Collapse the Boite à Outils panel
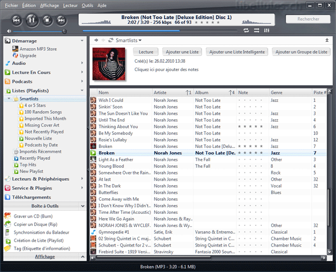Screen dimensions: 336x272 point(83,206)
